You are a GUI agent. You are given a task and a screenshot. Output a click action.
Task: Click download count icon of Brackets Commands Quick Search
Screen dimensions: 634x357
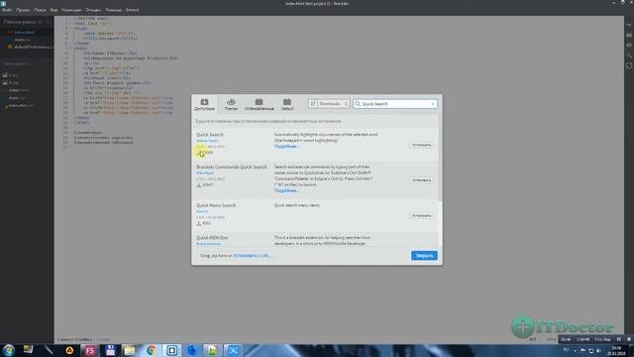[x=198, y=184]
